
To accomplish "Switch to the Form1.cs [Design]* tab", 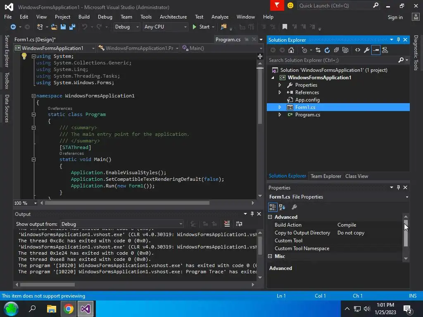I will tap(35, 40).
